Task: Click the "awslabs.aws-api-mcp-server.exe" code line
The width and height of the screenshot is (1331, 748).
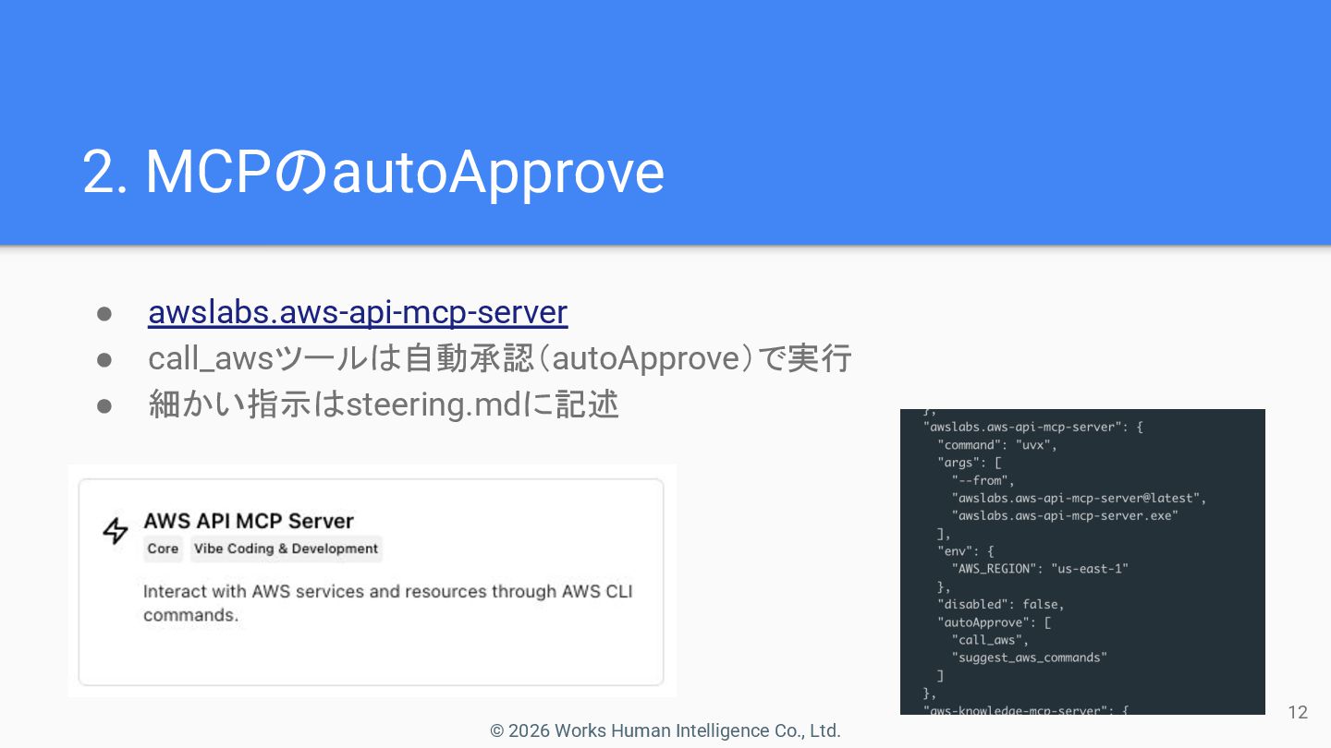Action: [x=1065, y=515]
